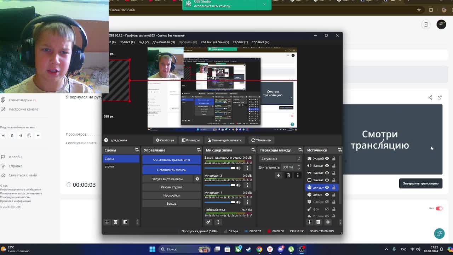
Task: Hide the display capture Захват source eye
Action: [327, 180]
